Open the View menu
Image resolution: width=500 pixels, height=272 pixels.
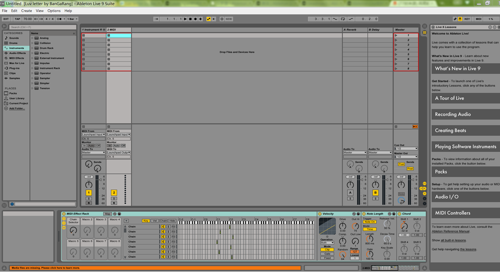[x=39, y=11]
